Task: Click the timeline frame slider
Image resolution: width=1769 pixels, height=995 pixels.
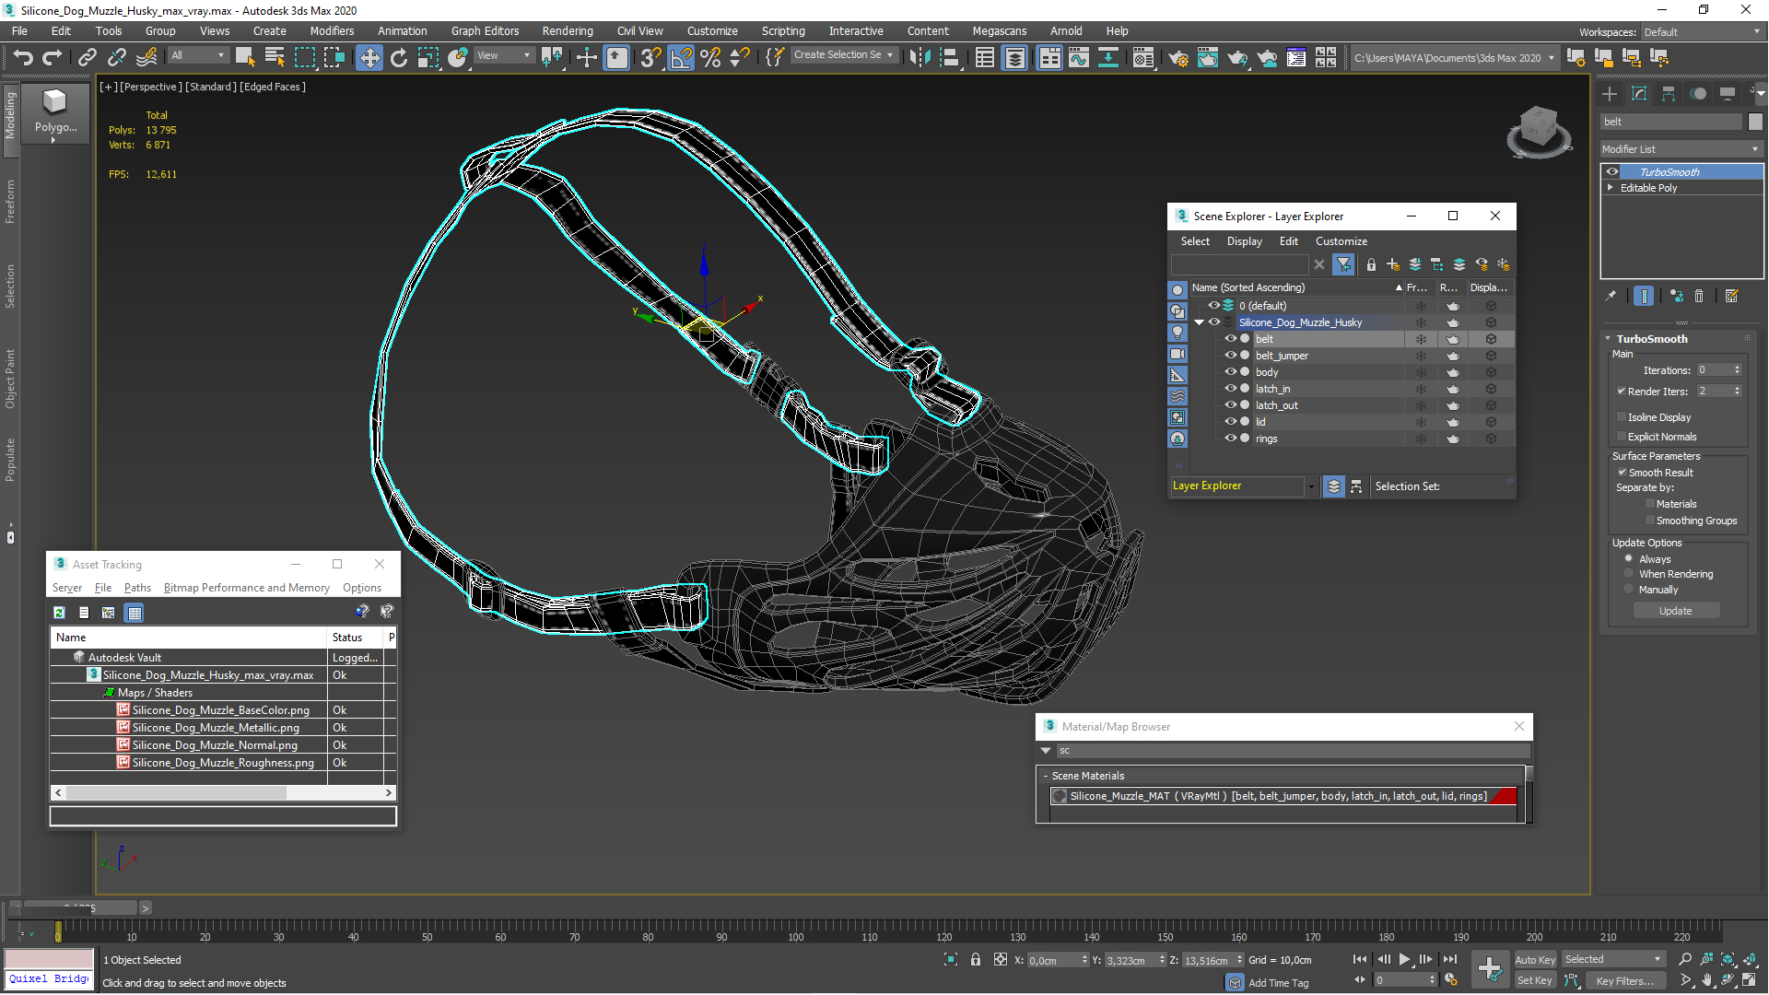Action: [81, 907]
